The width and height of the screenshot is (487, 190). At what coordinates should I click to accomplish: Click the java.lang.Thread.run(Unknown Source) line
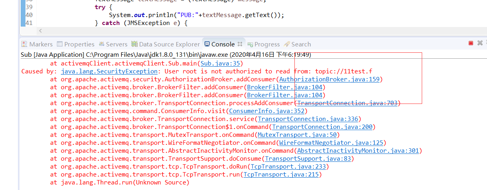120,182
